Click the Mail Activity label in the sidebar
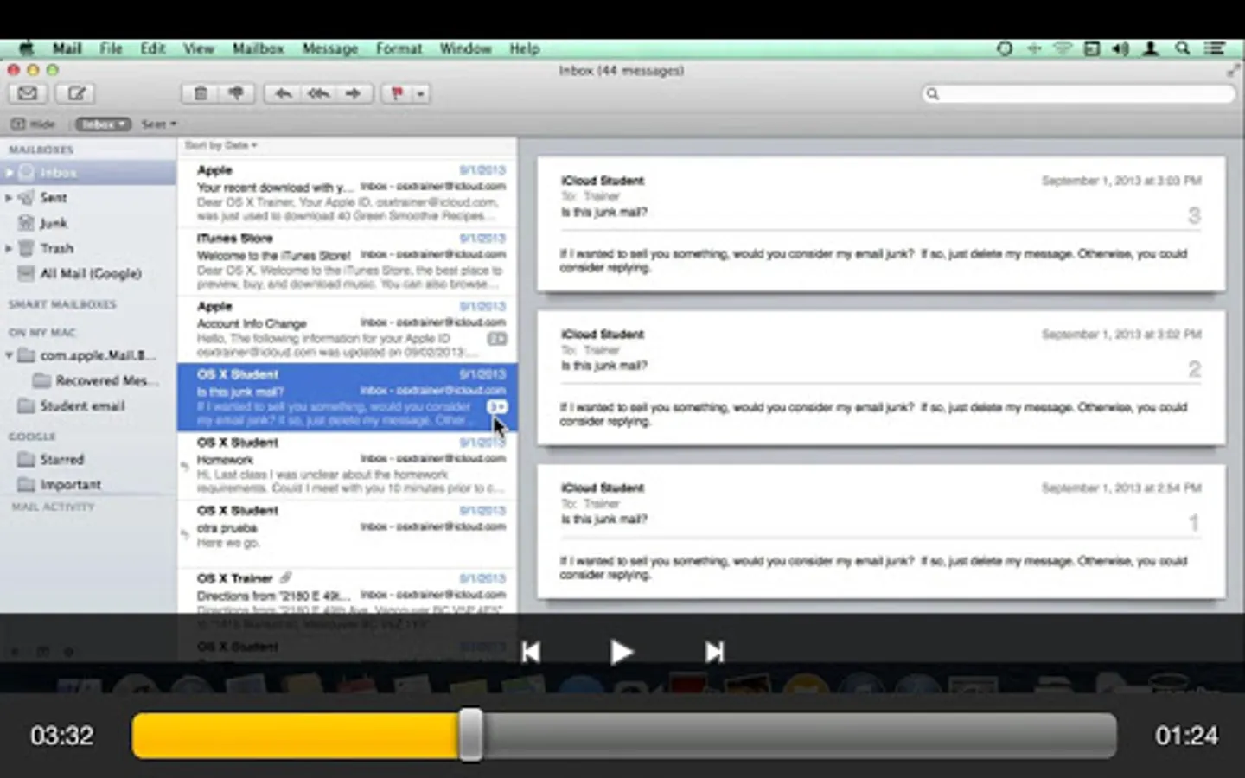This screenshot has width=1245, height=778. 53,507
